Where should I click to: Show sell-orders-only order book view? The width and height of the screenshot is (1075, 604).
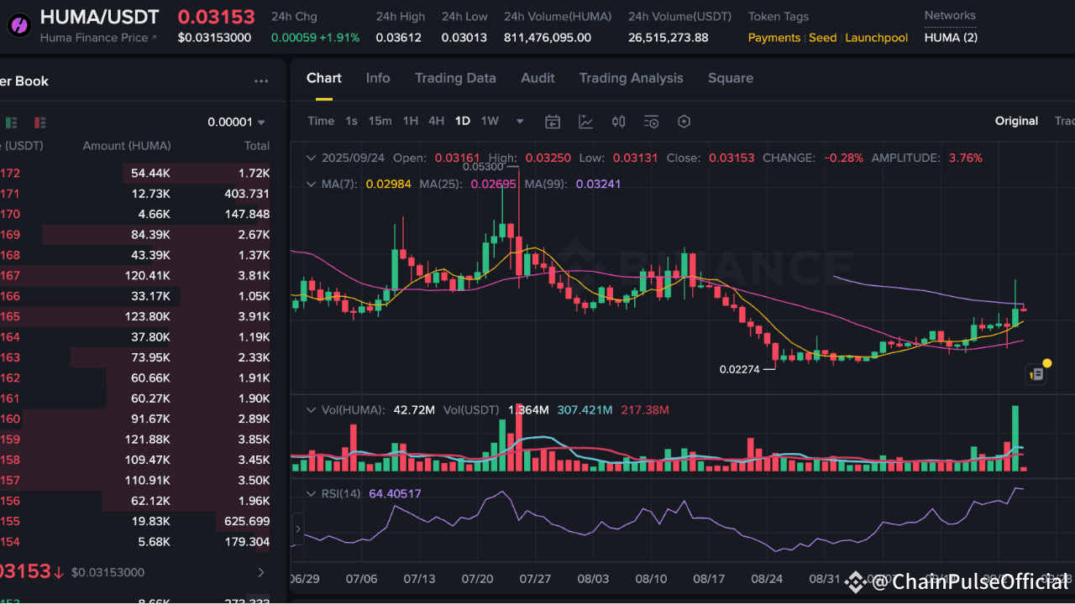click(39, 122)
